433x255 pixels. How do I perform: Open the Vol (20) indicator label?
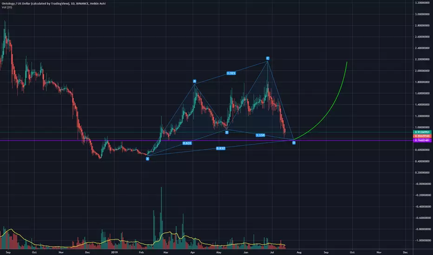click(7, 7)
